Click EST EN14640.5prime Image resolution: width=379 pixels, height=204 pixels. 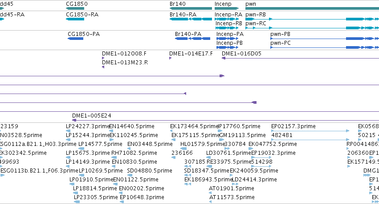pyautogui.click(x=132, y=126)
